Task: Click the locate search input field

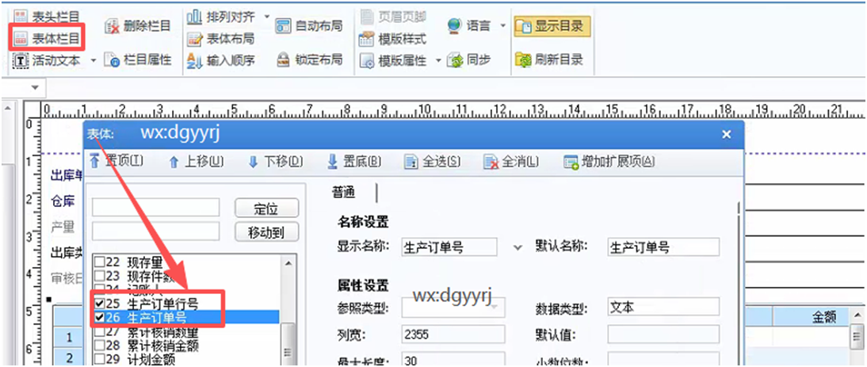Action: coord(156,208)
